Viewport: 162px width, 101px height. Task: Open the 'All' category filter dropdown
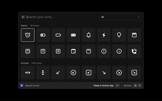coord(120,17)
